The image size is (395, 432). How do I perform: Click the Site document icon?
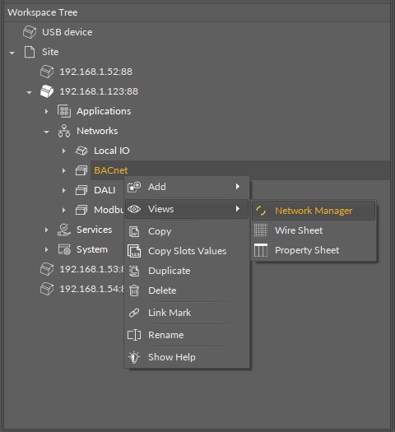click(x=30, y=52)
